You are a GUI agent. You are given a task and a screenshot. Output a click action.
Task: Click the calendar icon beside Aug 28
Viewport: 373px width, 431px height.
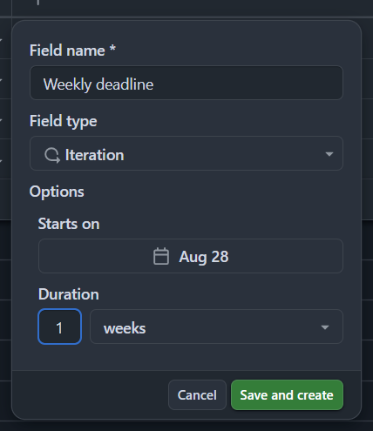[x=161, y=256]
